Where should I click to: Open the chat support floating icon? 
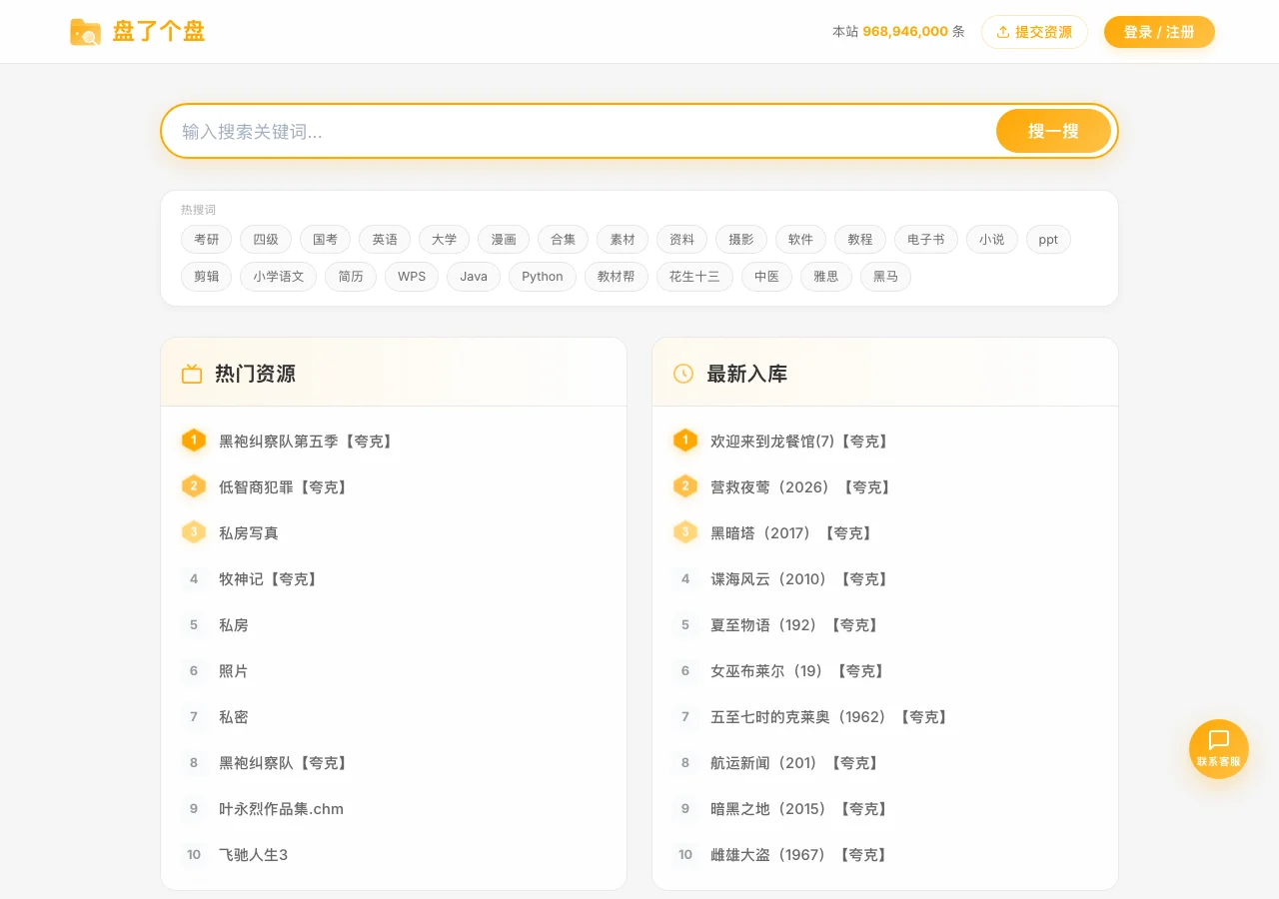point(1219,748)
